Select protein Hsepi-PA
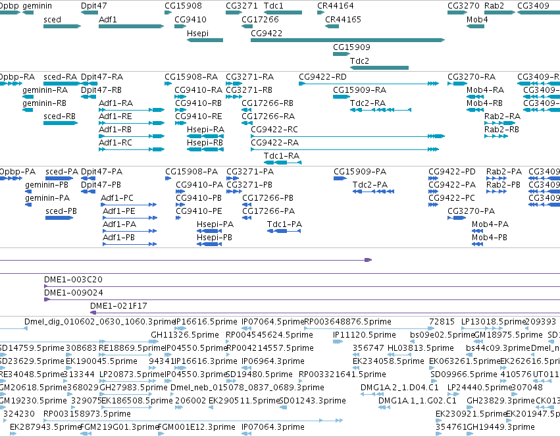Screen dimensions: 560x437 coord(209,231)
